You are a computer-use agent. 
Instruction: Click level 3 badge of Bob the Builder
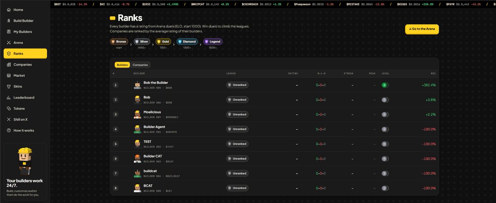385,85
